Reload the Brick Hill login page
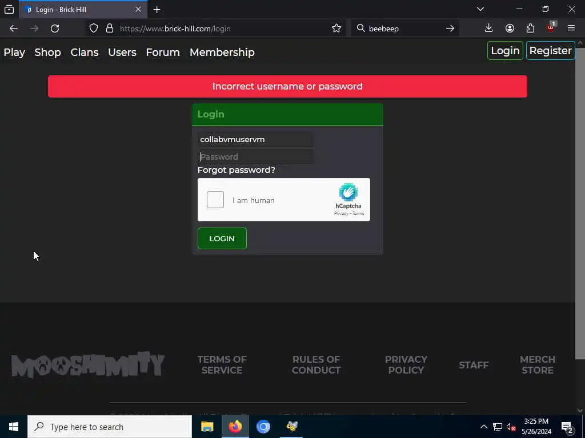The image size is (585, 438). [55, 29]
